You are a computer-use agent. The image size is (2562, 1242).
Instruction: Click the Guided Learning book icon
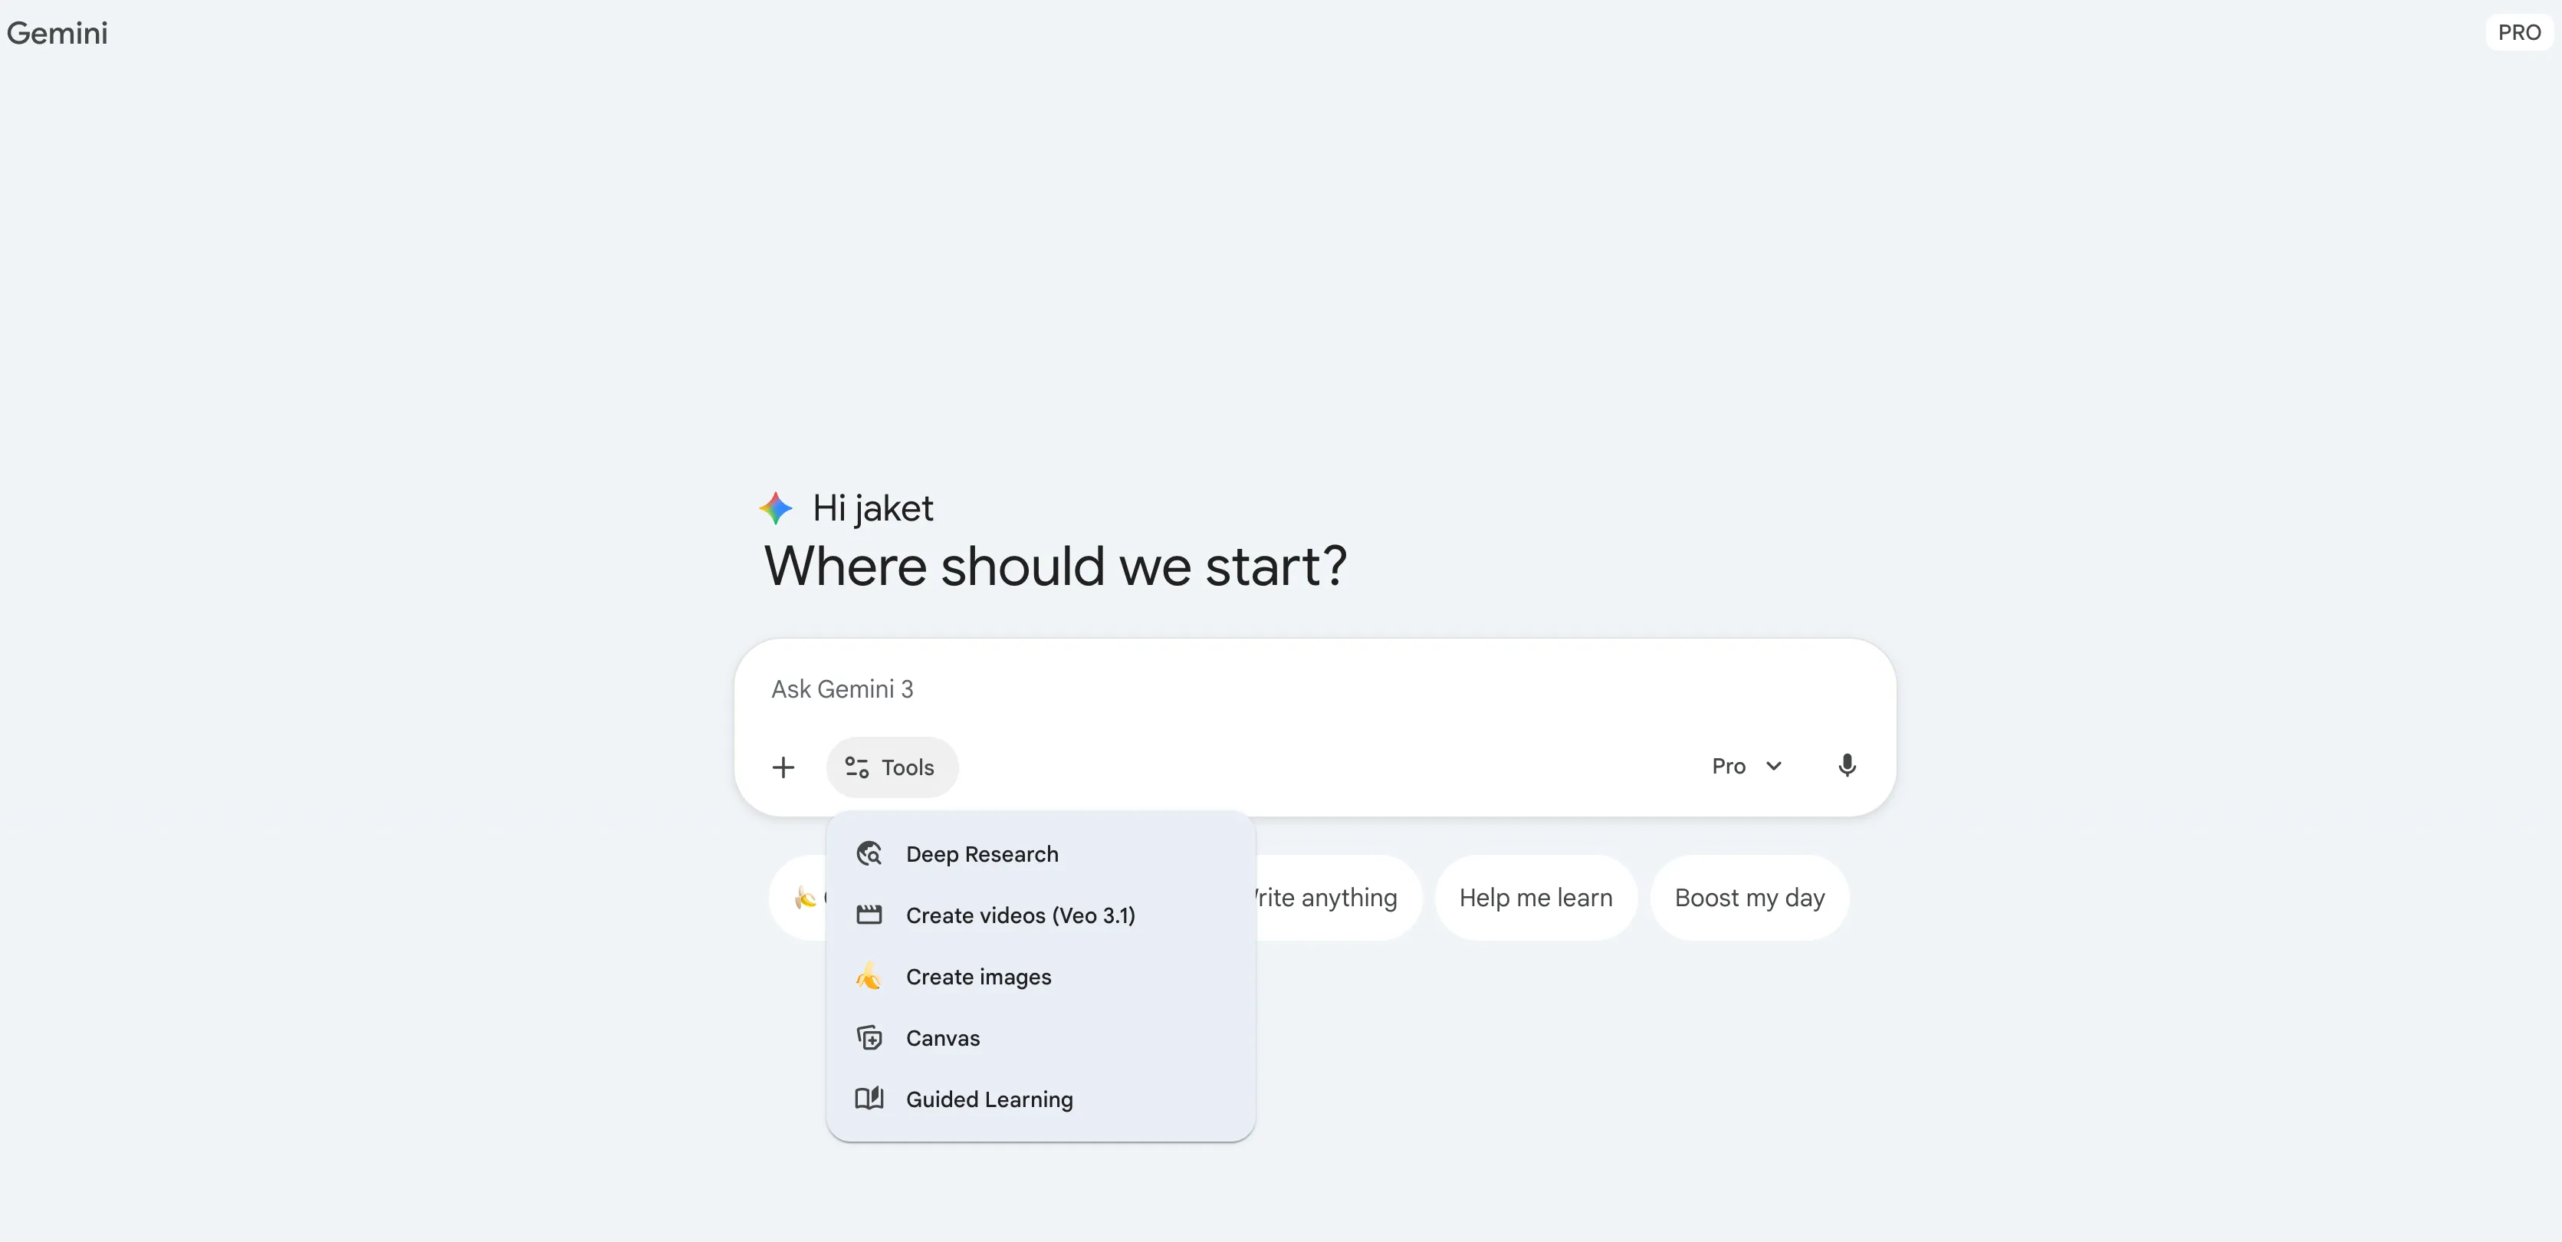tap(869, 1099)
